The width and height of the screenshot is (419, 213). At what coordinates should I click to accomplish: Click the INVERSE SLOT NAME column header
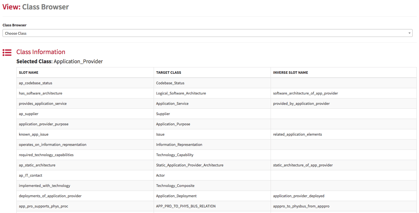pyautogui.click(x=344, y=72)
